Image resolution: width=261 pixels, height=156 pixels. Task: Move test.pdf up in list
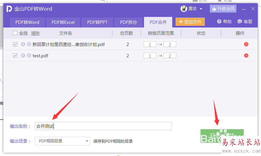coord(23,56)
